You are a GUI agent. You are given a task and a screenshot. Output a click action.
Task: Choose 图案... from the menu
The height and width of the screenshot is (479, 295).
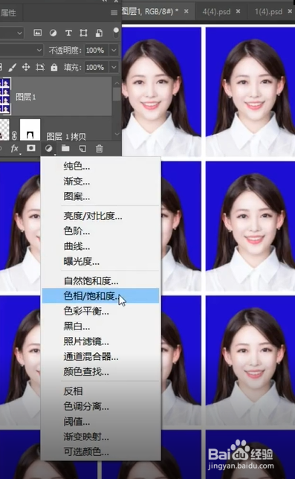click(x=100, y=196)
